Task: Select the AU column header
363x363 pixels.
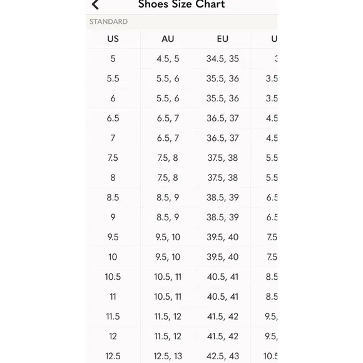Action: (x=168, y=39)
